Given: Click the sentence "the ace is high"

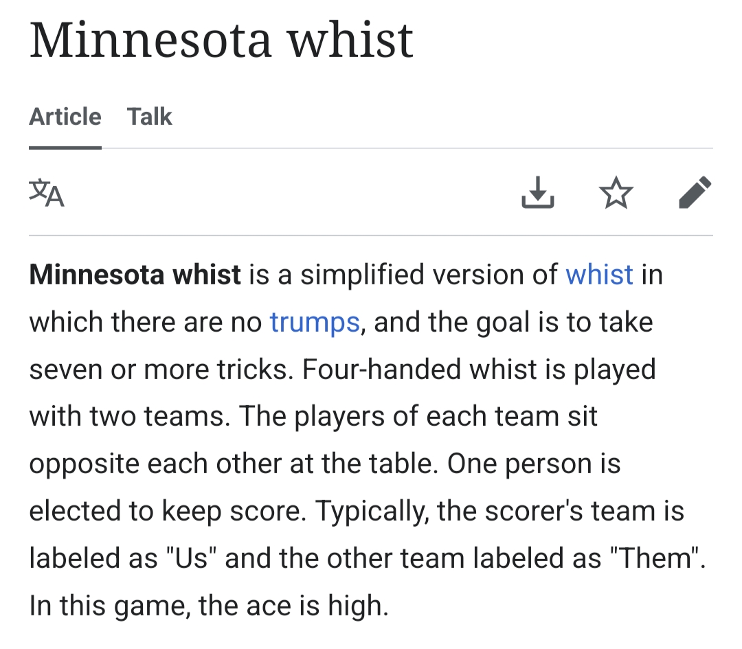Looking at the screenshot, I should (x=293, y=606).
